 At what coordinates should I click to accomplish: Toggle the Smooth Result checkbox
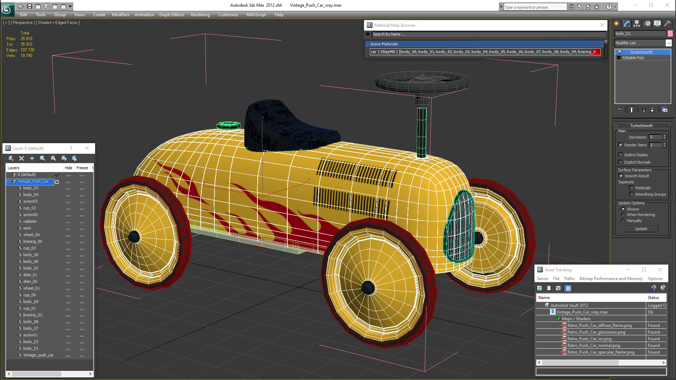(x=621, y=176)
